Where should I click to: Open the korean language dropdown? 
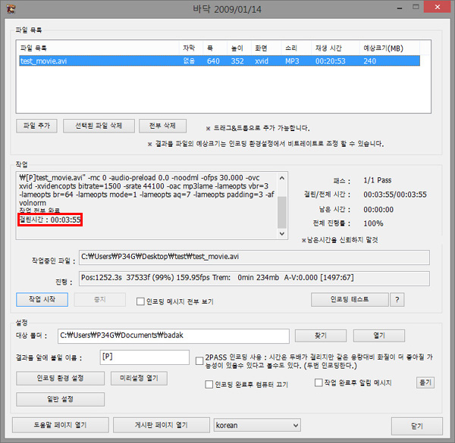click(257, 425)
